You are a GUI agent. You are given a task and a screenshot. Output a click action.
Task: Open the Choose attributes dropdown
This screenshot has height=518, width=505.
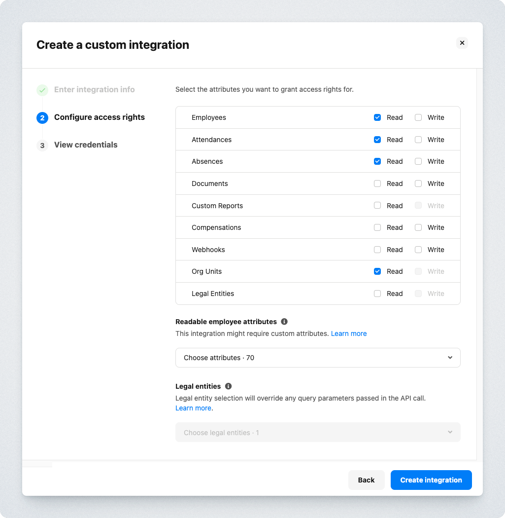(x=318, y=358)
